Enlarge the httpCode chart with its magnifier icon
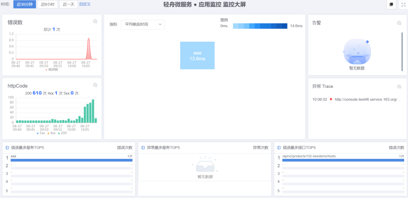Image resolution: width=408 pixels, height=198 pixels. pos(95,85)
